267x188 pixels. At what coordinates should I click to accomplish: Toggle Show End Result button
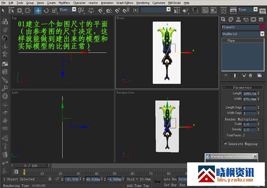(x=235, y=75)
